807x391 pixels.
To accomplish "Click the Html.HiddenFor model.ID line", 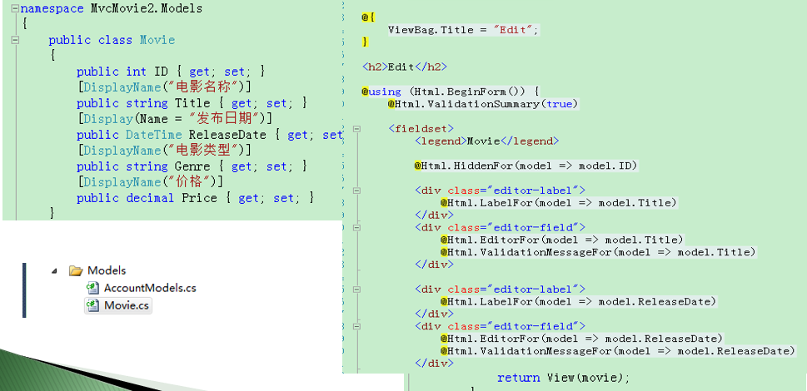I will point(526,166).
